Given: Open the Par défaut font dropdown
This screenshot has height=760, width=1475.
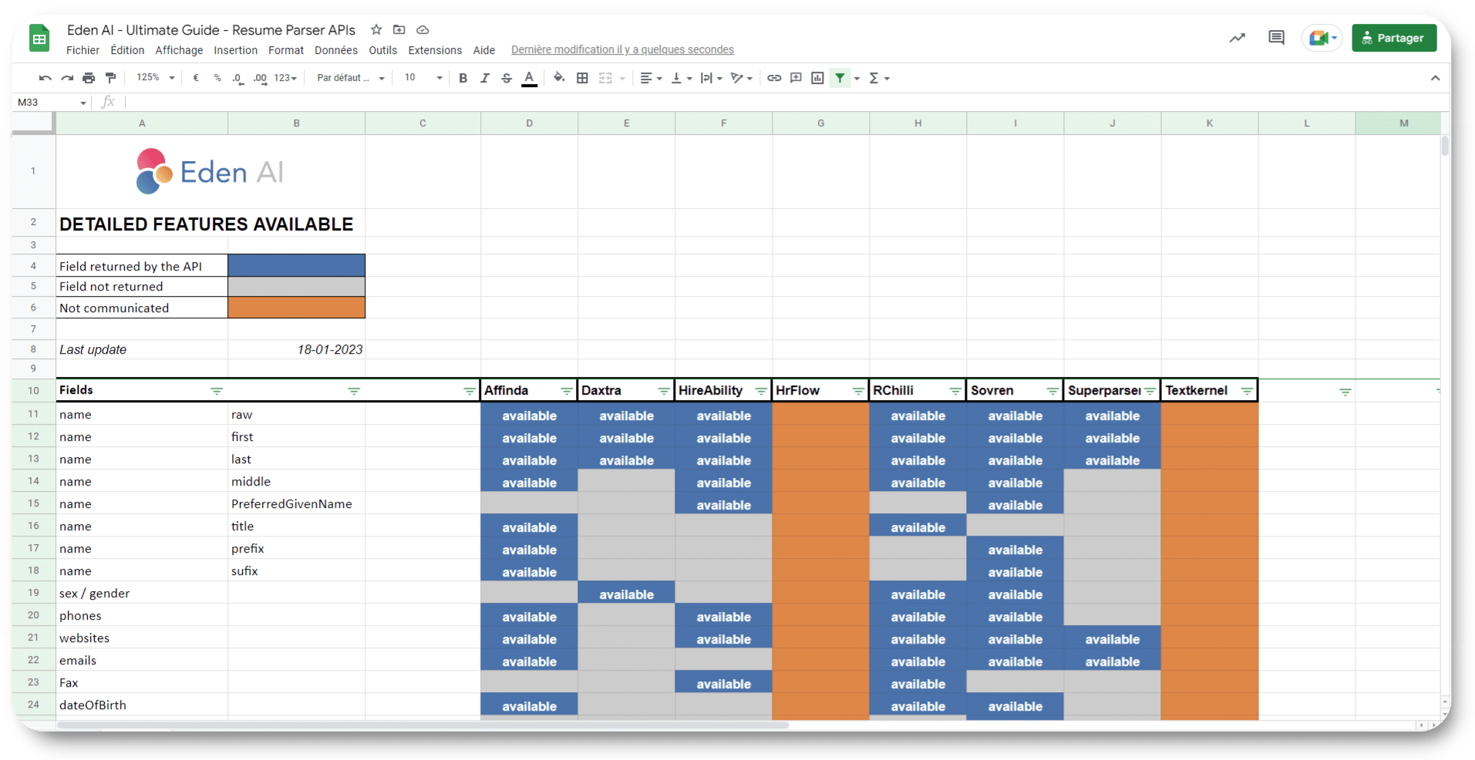Looking at the screenshot, I should click(x=351, y=78).
